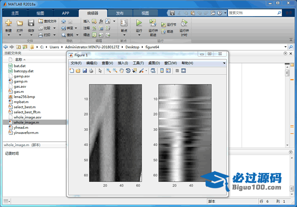Click the Save (保存) floppy disk icon
Screen dimensions: 297x207
[x=31, y=23]
